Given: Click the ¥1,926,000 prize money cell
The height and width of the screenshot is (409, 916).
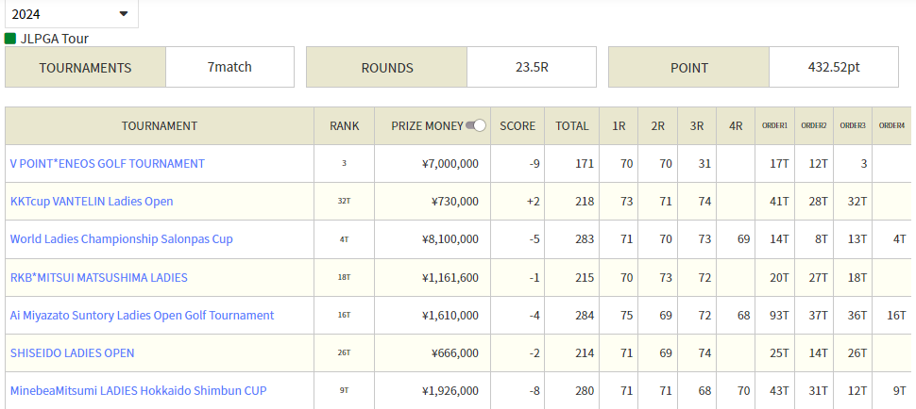Looking at the screenshot, I should (x=433, y=391).
